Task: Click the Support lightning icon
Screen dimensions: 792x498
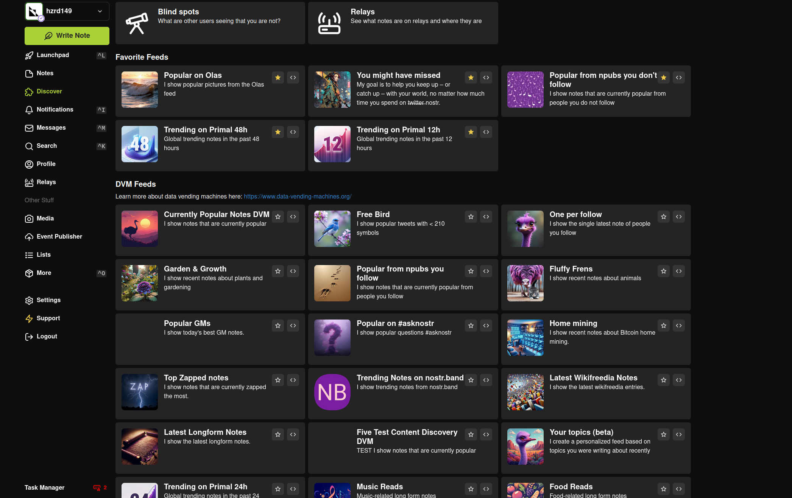Action: [x=29, y=318]
